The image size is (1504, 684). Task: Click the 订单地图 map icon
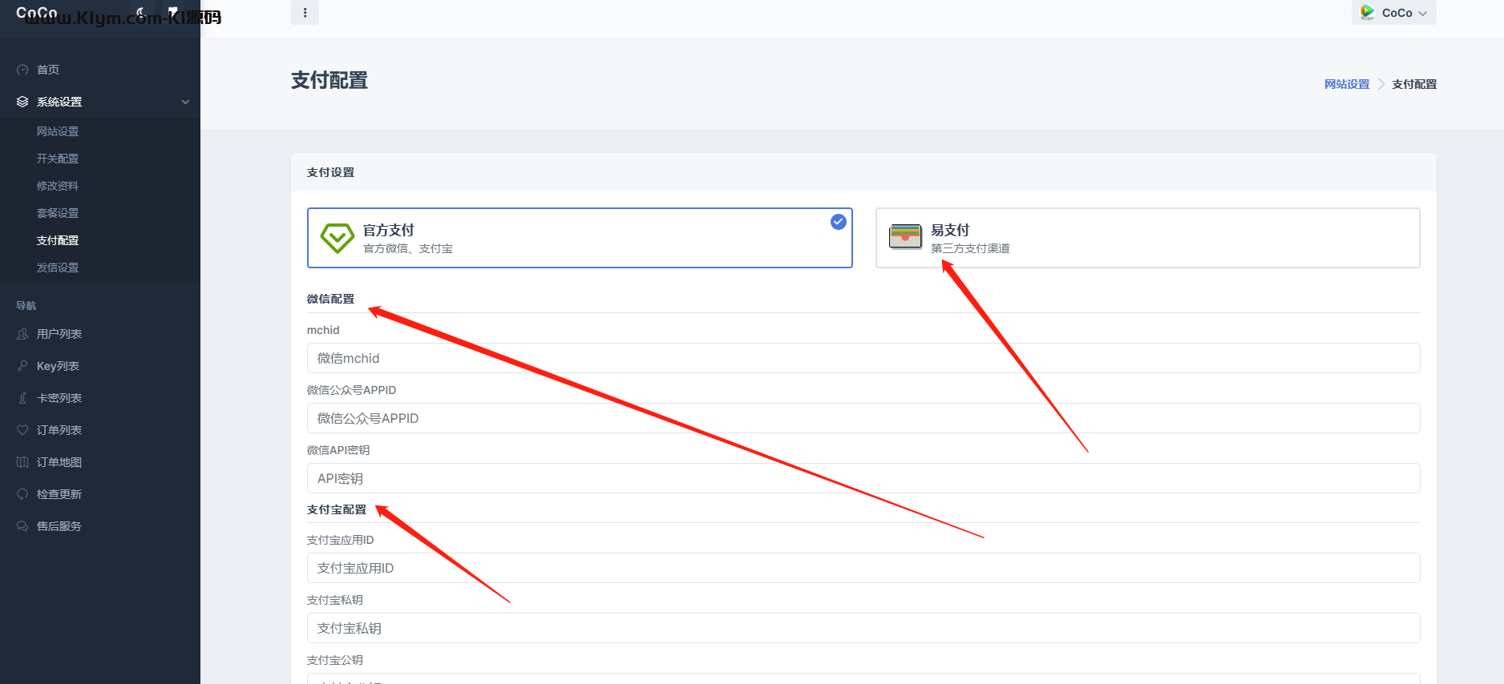22,462
